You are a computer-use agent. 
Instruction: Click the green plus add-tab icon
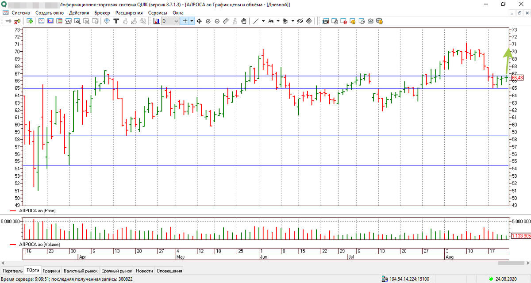click(x=30, y=21)
